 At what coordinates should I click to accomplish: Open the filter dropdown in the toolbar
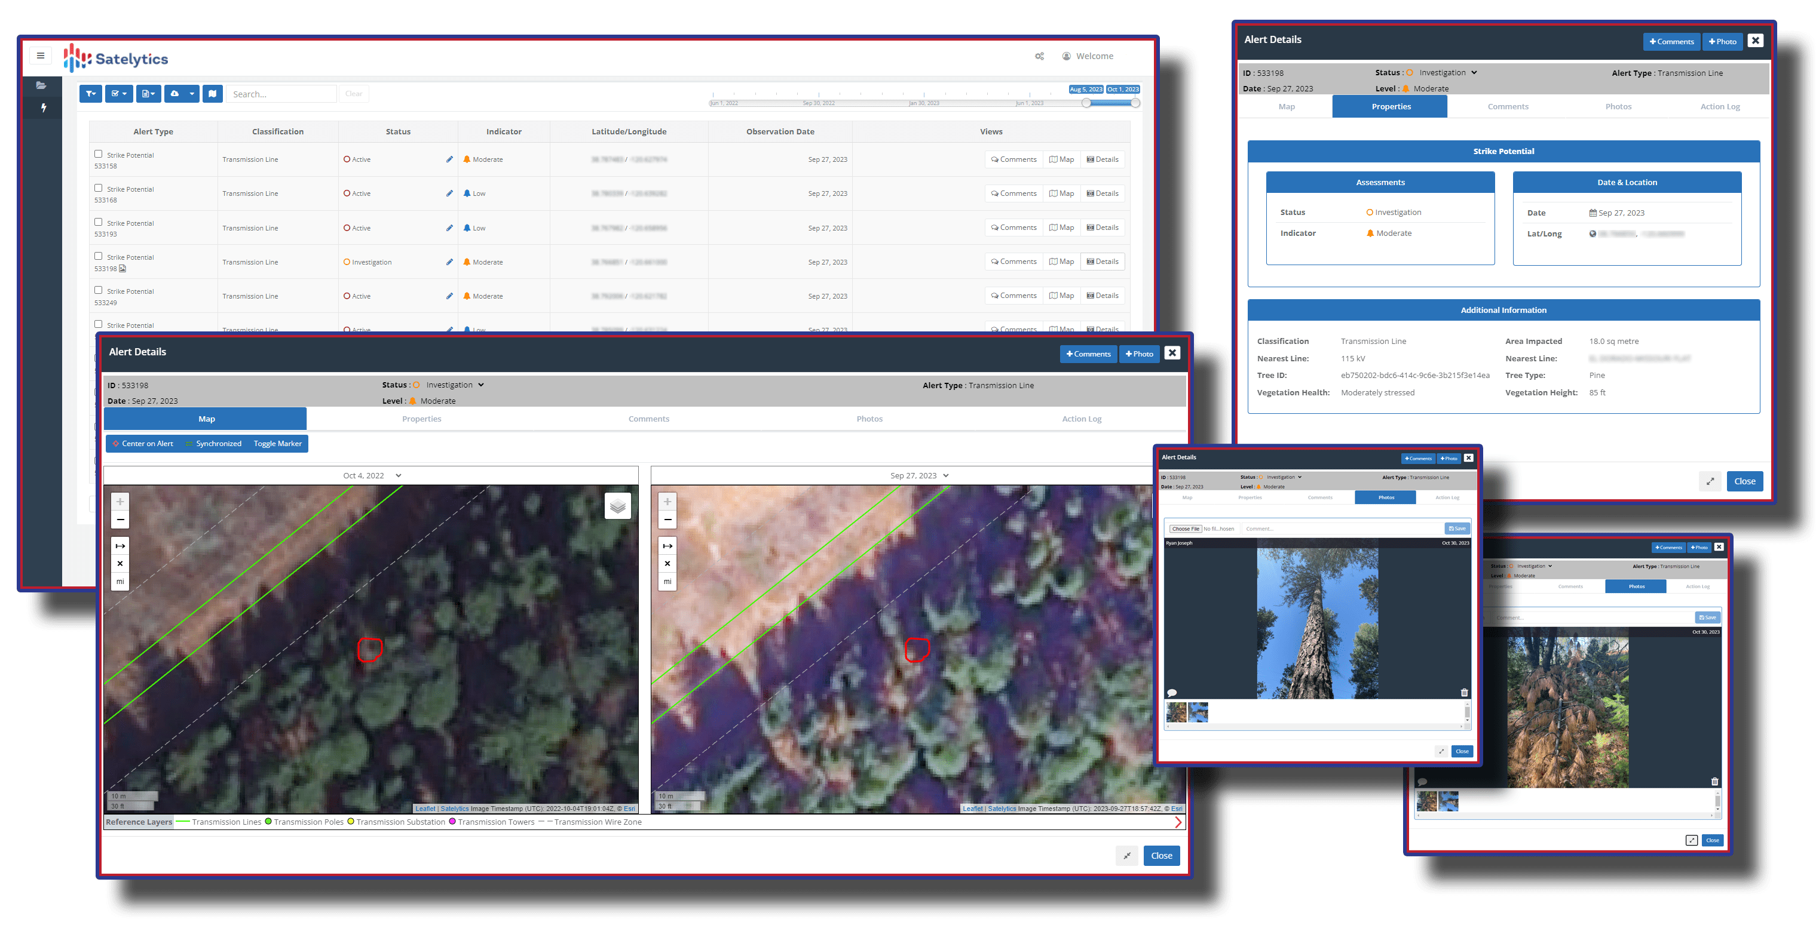[x=90, y=94]
